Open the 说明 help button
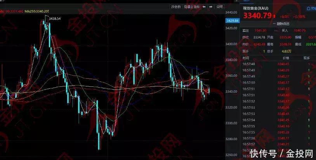The width and height of the screenshot is (316, 160). point(220,7)
